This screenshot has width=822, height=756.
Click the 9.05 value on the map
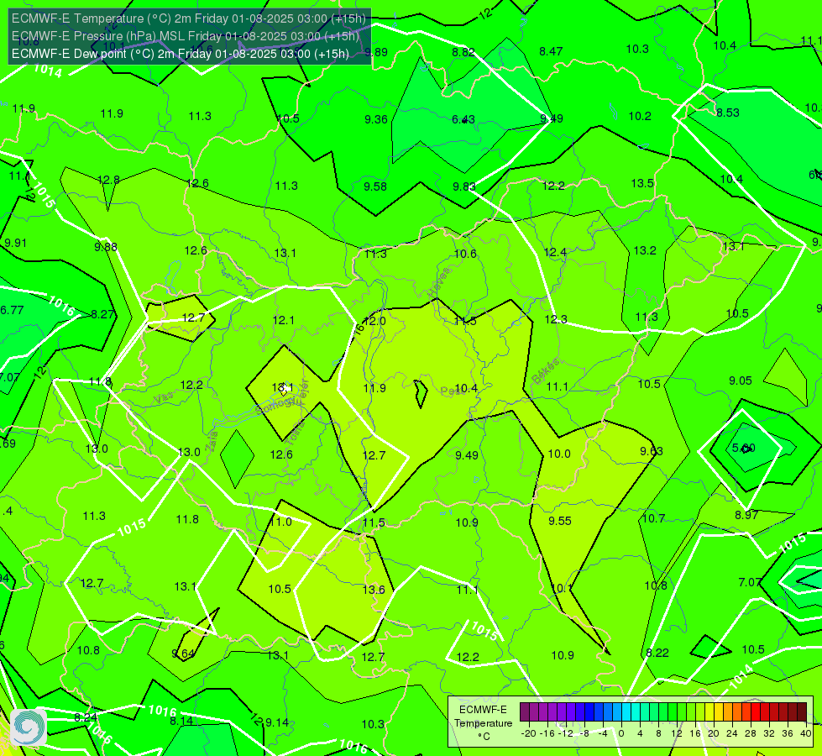741,381
